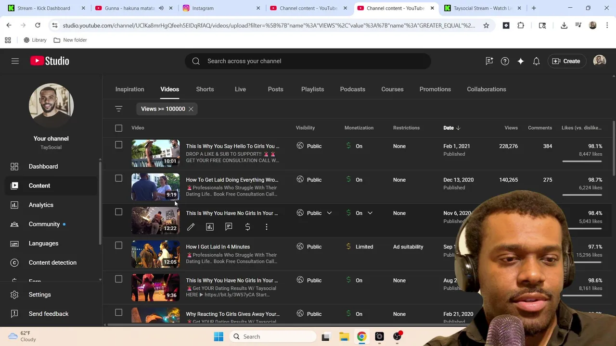Click the browser Reload button
Image resolution: width=616 pixels, height=346 pixels.
point(38,25)
